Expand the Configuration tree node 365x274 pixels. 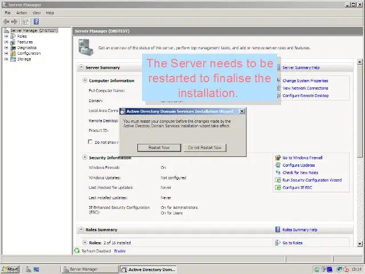coord(6,53)
